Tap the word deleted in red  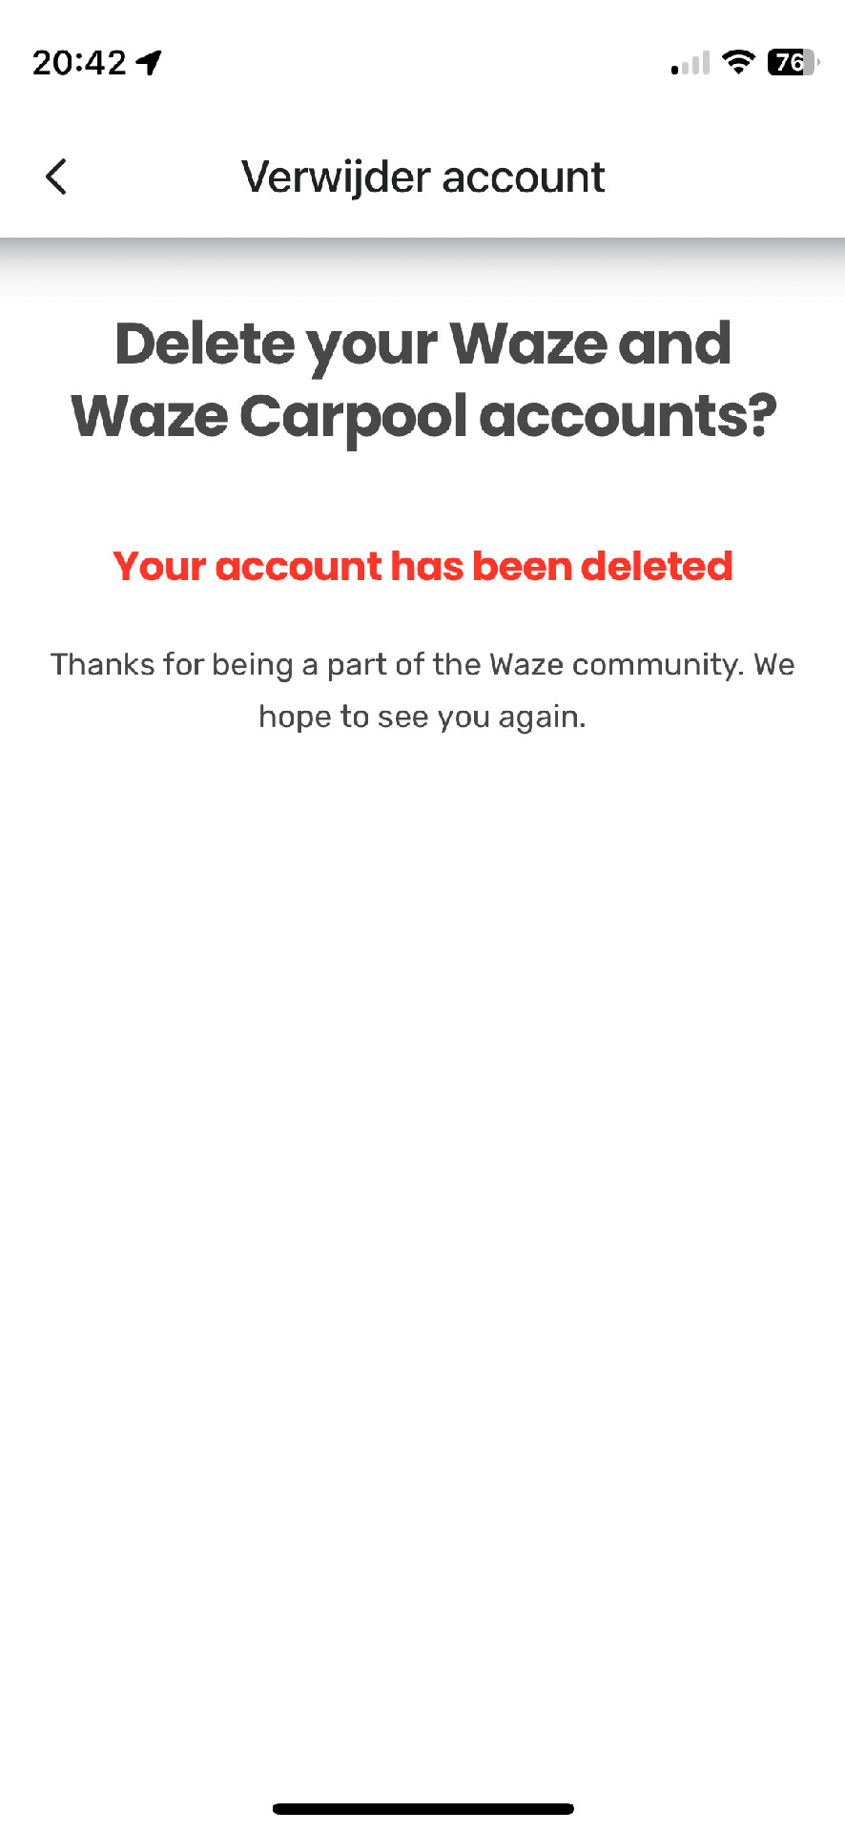pos(657,566)
